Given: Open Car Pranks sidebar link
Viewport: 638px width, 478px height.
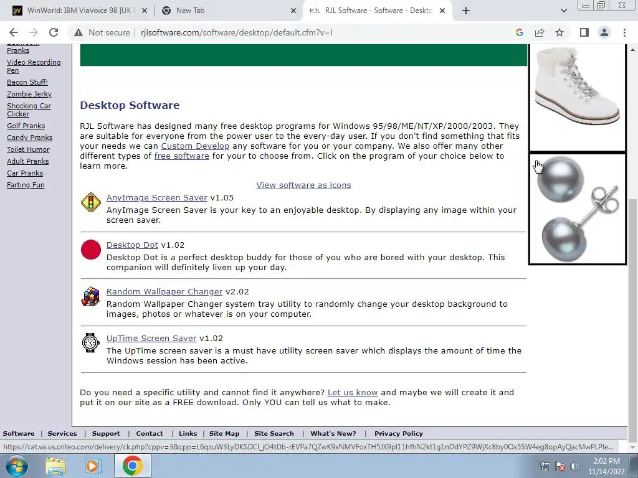Looking at the screenshot, I should (25, 173).
